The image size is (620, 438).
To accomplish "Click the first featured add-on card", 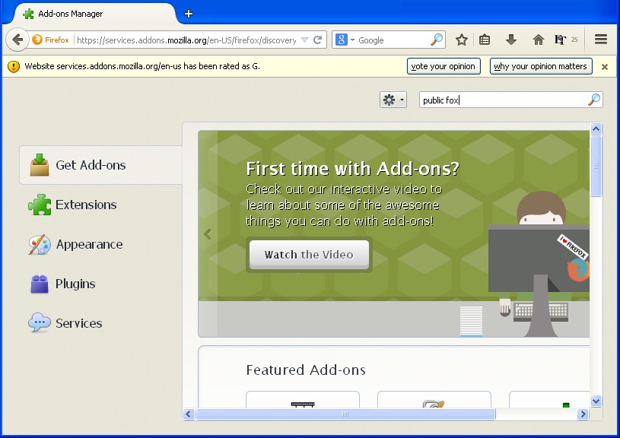I will [x=303, y=399].
